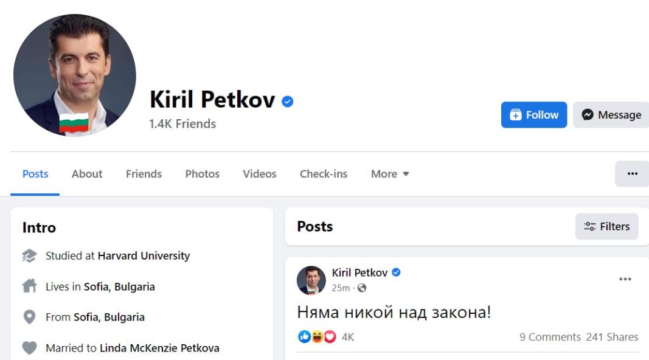Expand the More tab dropdown

coord(390,174)
